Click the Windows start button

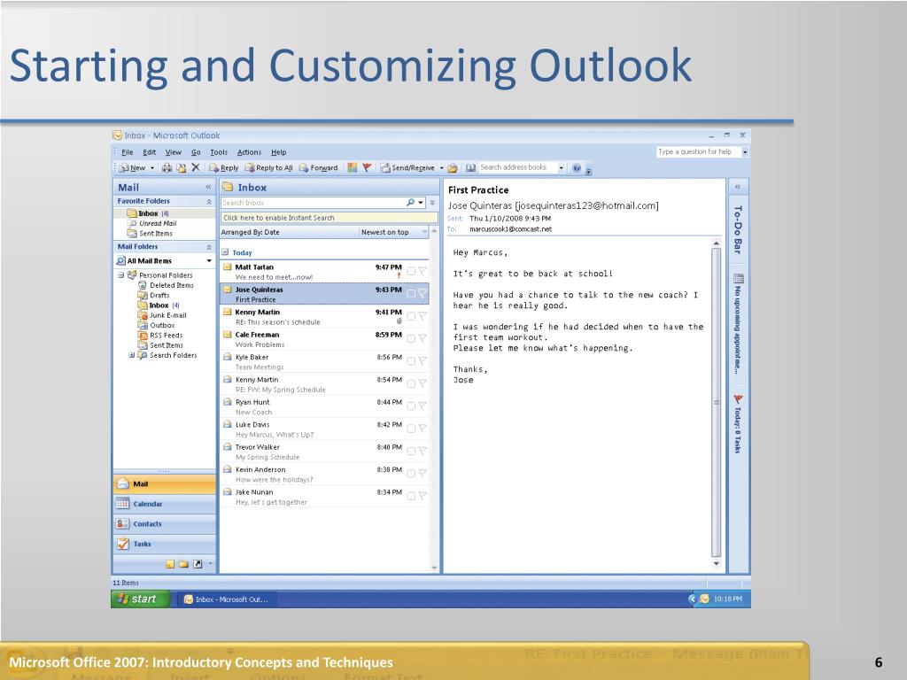click(x=141, y=599)
